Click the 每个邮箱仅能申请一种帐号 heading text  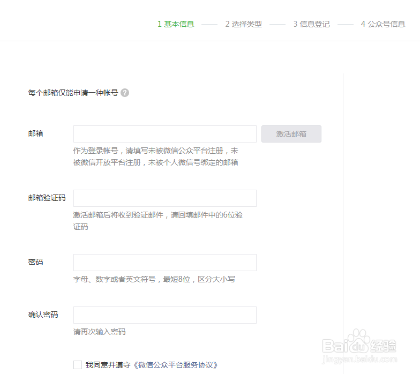73,93
